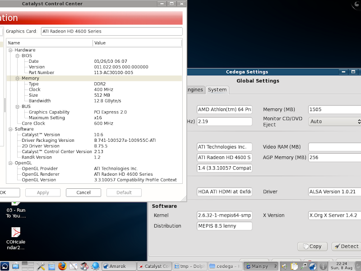Collapse the OpenGL tree node
The height and width of the screenshot is (271, 361).
coord(10,163)
